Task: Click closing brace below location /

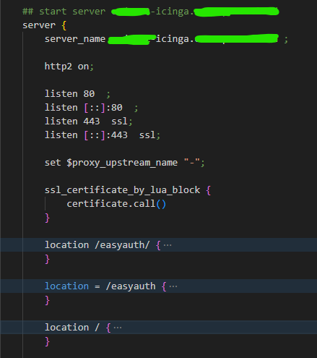Action: coord(47,341)
